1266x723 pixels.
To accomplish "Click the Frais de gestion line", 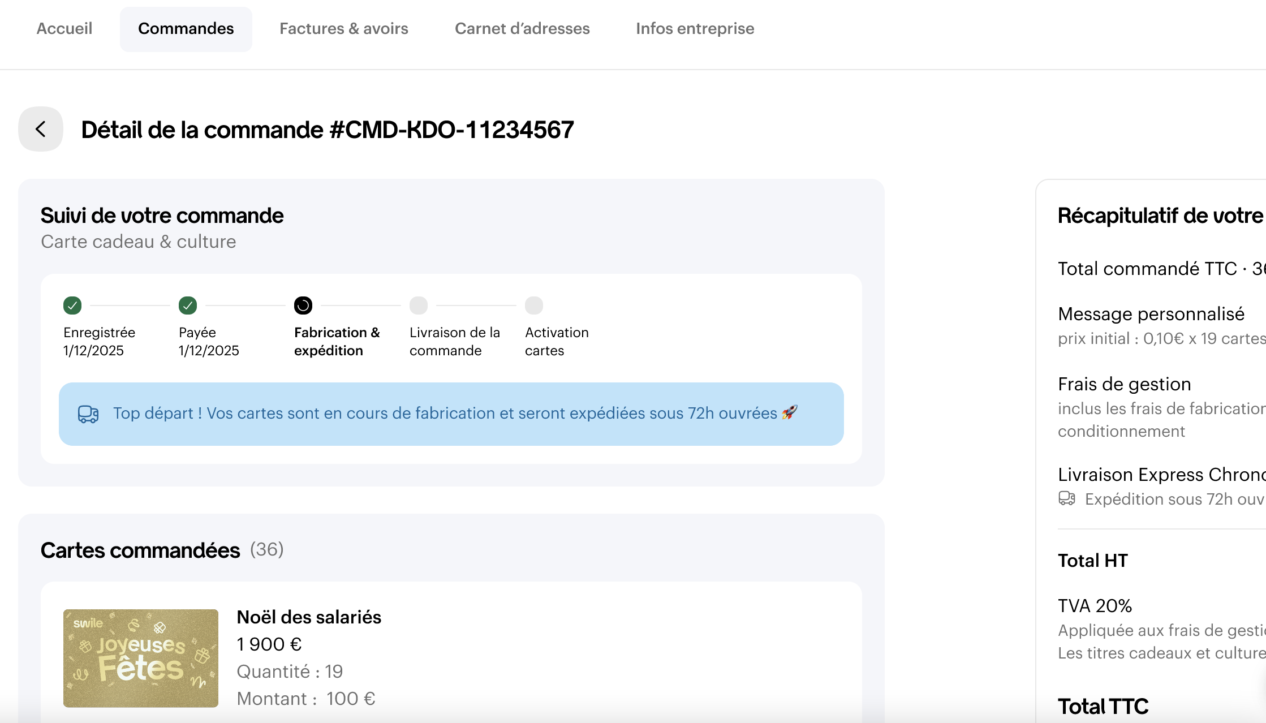I will coord(1125,384).
